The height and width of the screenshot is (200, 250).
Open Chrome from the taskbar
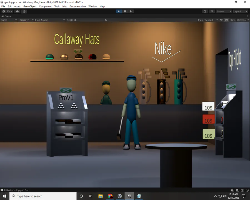[x=110, y=196]
